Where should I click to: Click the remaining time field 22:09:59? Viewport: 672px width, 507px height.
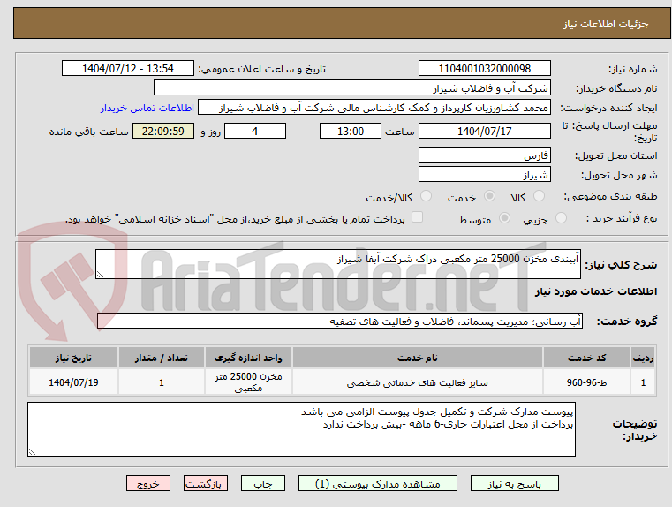click(162, 131)
